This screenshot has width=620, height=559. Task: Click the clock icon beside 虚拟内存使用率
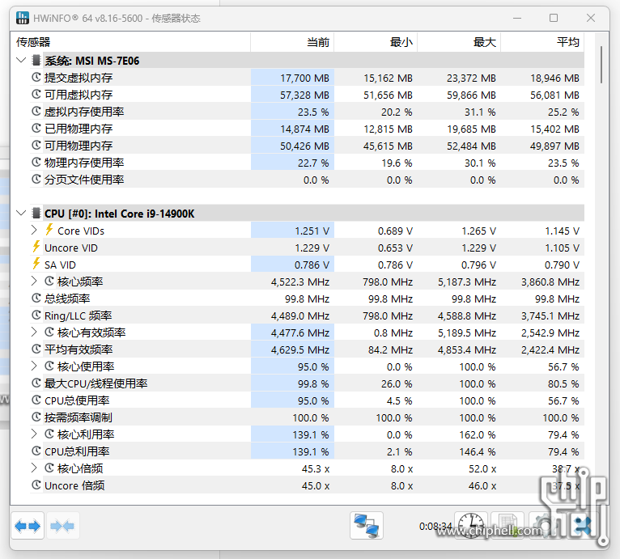pos(36,111)
